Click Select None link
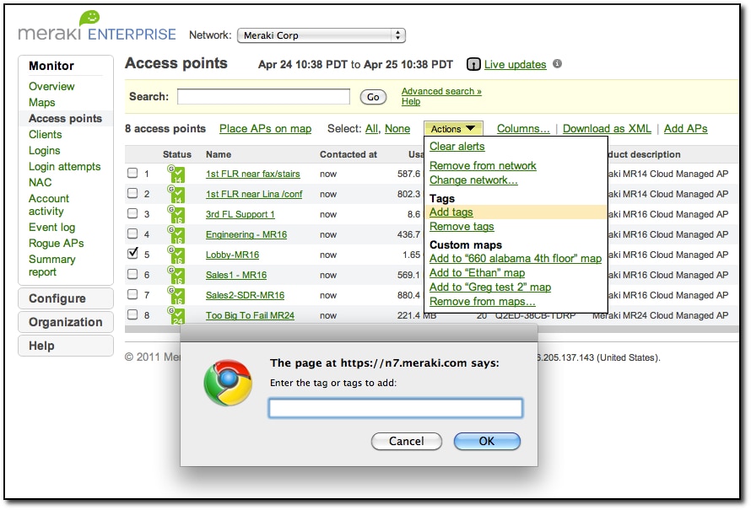 [397, 129]
